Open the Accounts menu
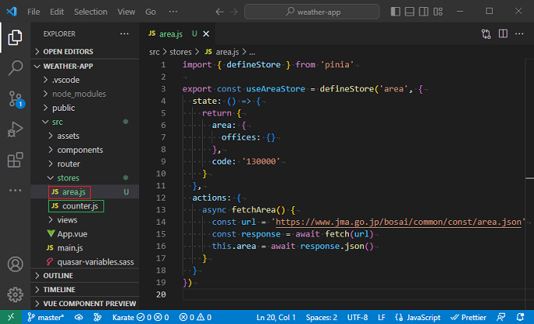The image size is (534, 324). (16, 264)
